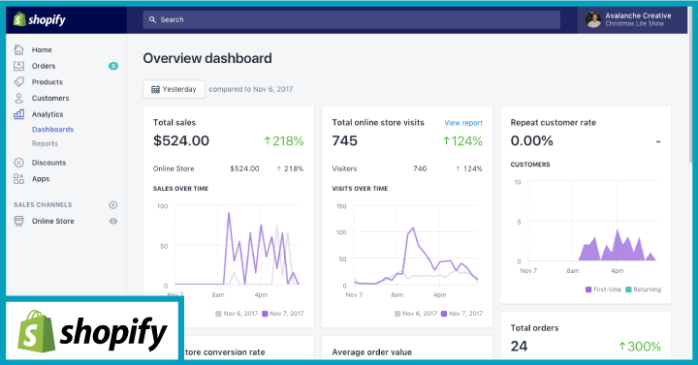Click the Analytics bar chart icon
The height and width of the screenshot is (365, 698).
point(18,114)
